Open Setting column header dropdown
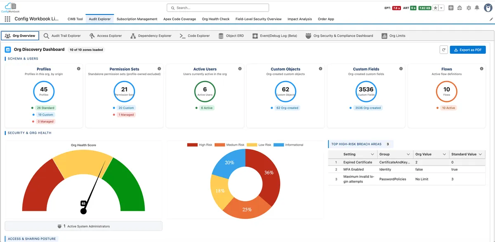This screenshot has width=495, height=242. click(372, 154)
